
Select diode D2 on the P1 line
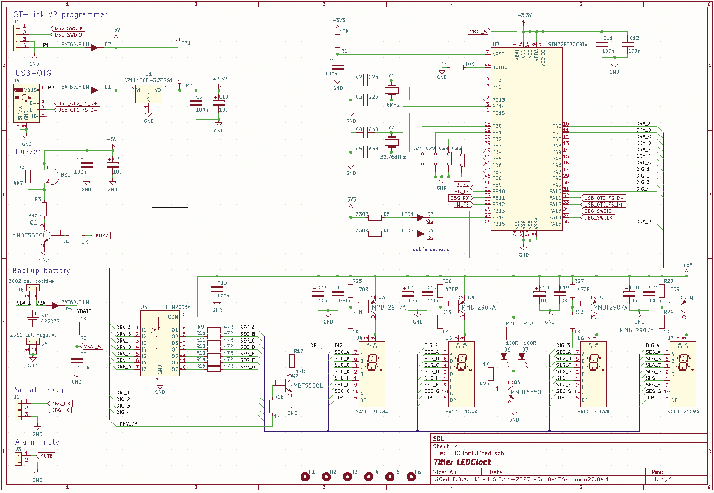pos(95,47)
